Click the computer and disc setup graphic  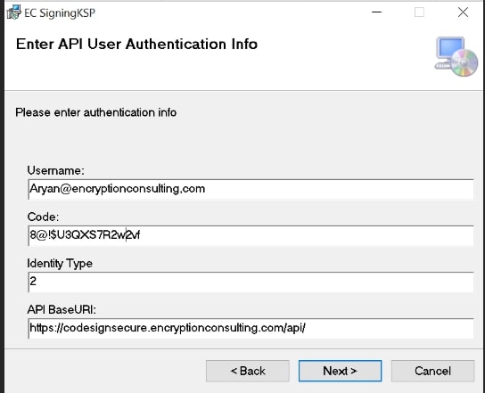point(456,56)
